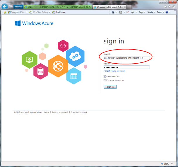This screenshot has width=178, height=167.
Task: Open the browser Home icon at top right
Action: coord(165,7)
